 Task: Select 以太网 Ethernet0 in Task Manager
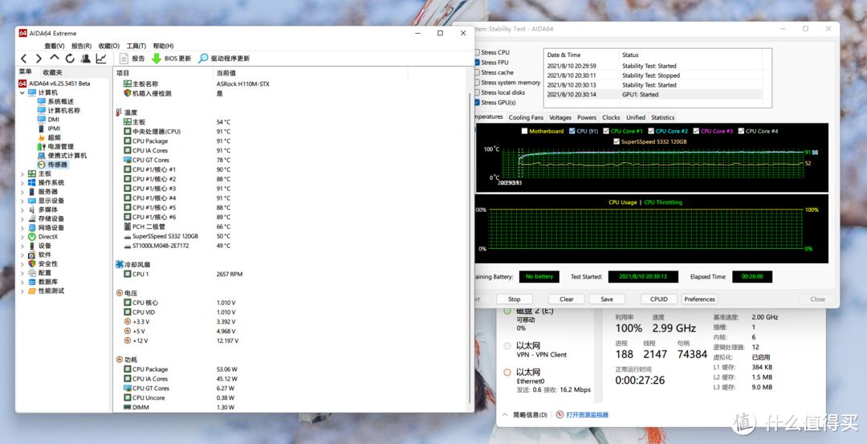tap(547, 381)
